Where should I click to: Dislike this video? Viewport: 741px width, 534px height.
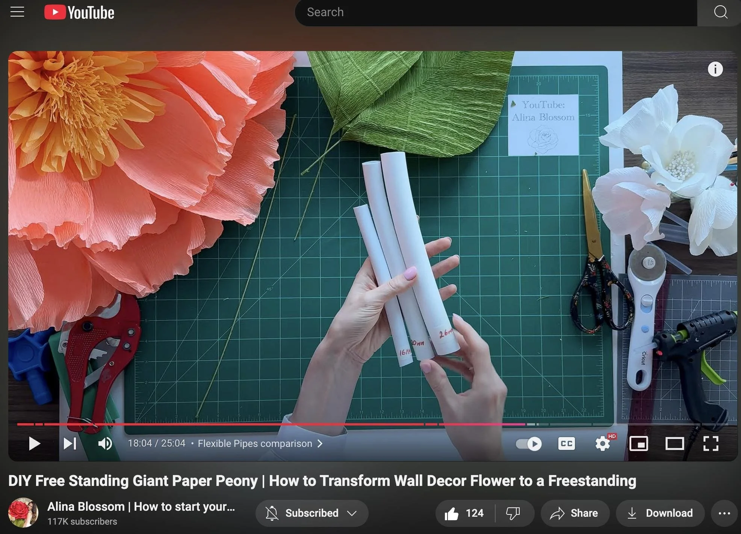point(513,513)
